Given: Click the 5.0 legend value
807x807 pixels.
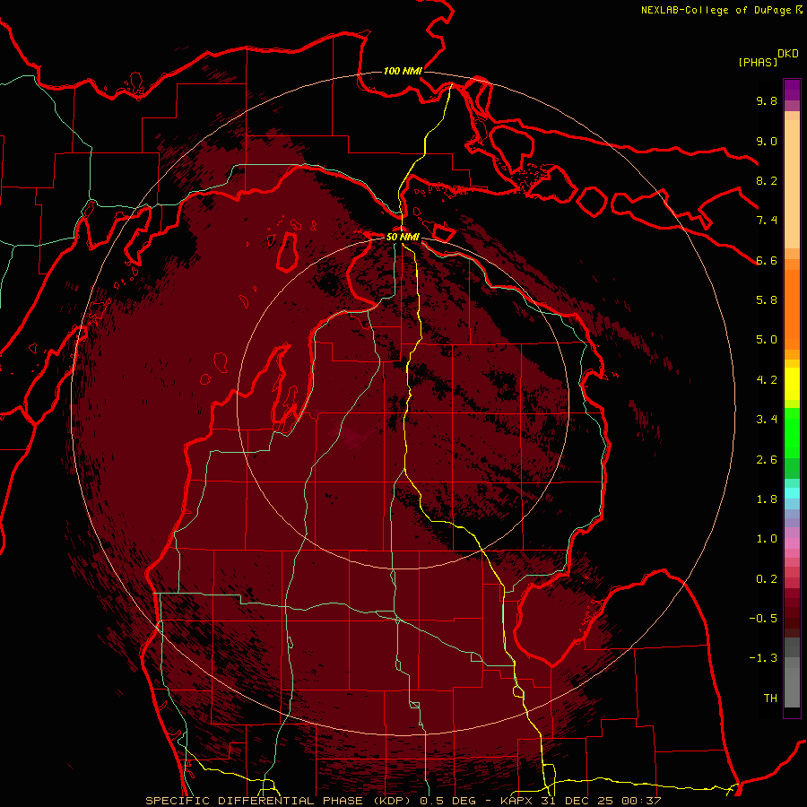Looking at the screenshot, I should point(767,340).
